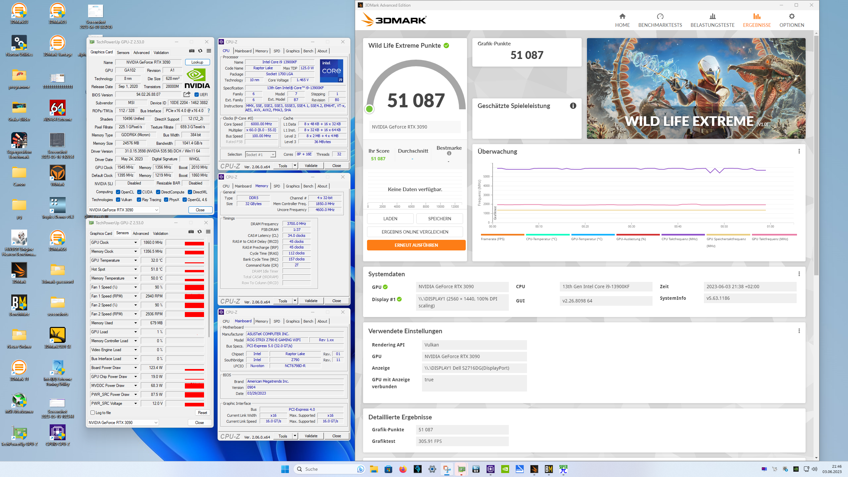
Task: Enable the Log to file checkbox
Action: point(93,413)
